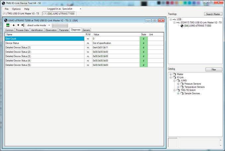Click the upload arrow toolbar icon

(18, 25)
